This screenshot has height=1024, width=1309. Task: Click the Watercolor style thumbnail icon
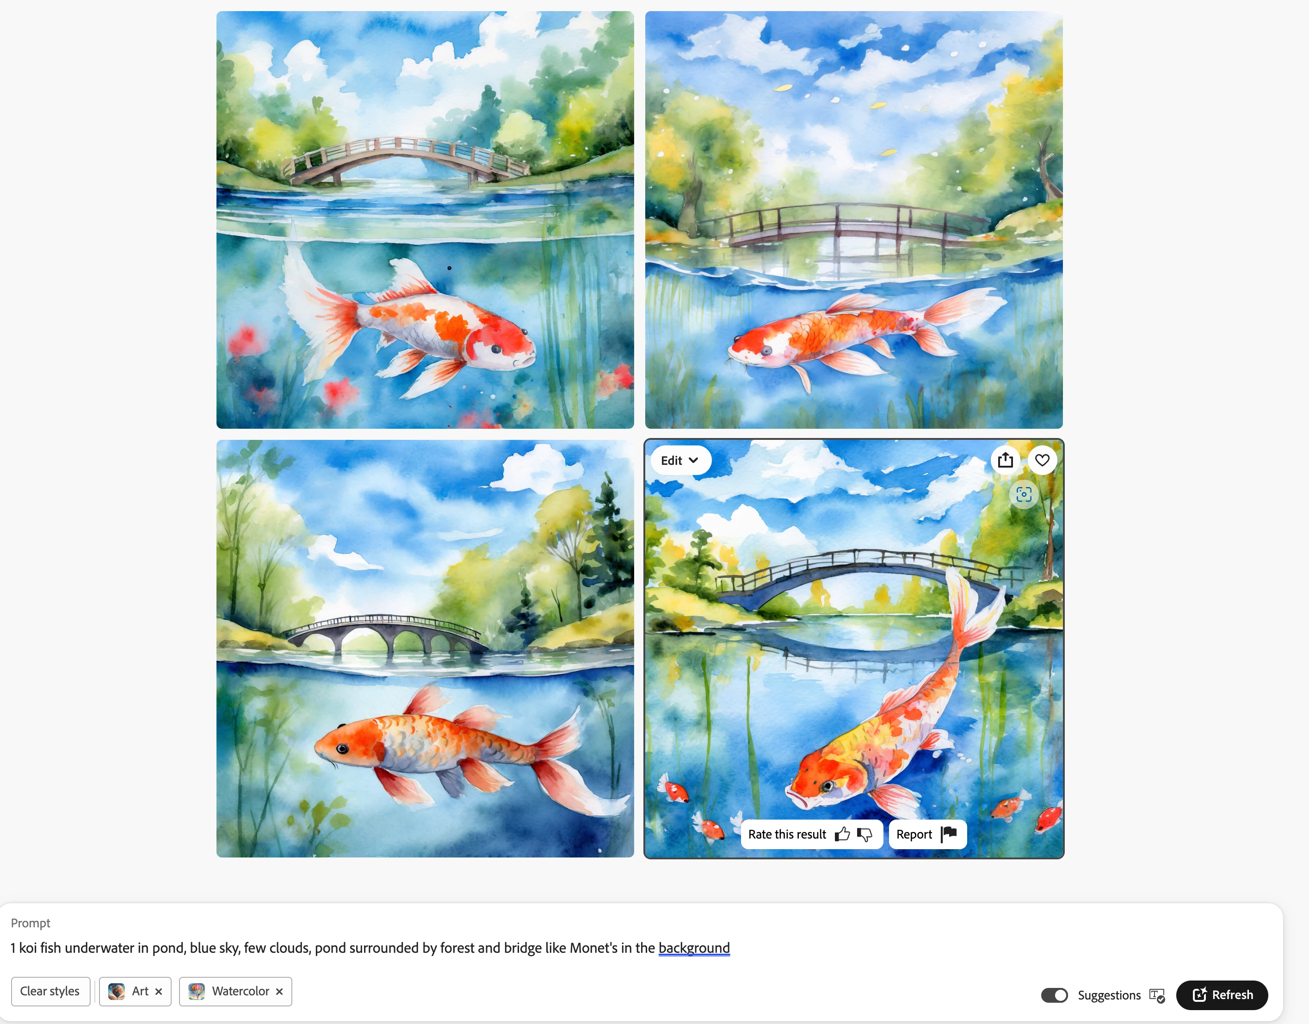(x=197, y=991)
